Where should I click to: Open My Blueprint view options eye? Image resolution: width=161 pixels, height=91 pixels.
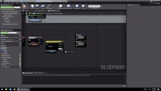pyautogui.click(x=19, y=33)
